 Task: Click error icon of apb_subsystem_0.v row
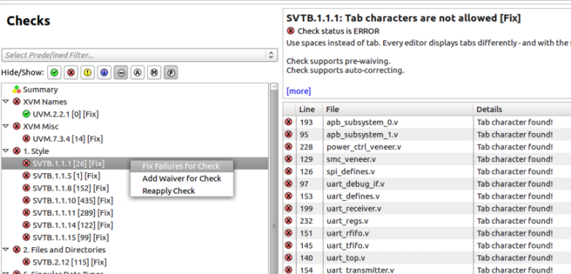coord(288,122)
